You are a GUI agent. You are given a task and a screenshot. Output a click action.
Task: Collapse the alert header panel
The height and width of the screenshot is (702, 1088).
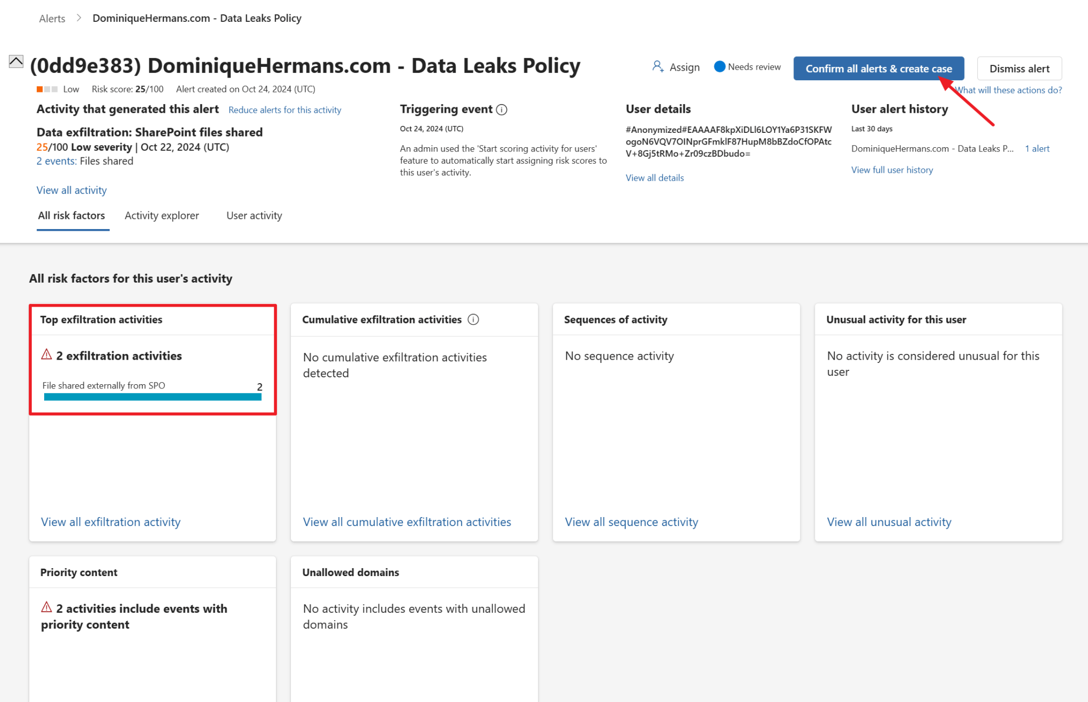click(x=15, y=61)
